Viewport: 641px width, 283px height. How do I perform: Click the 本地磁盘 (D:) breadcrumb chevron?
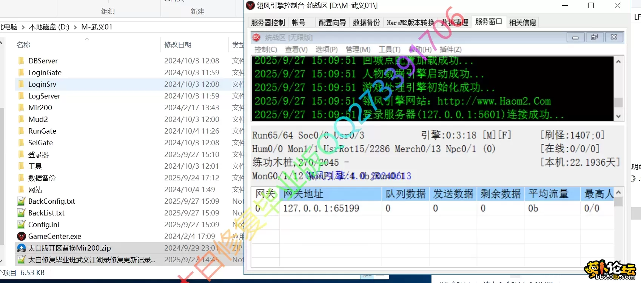[x=75, y=27]
